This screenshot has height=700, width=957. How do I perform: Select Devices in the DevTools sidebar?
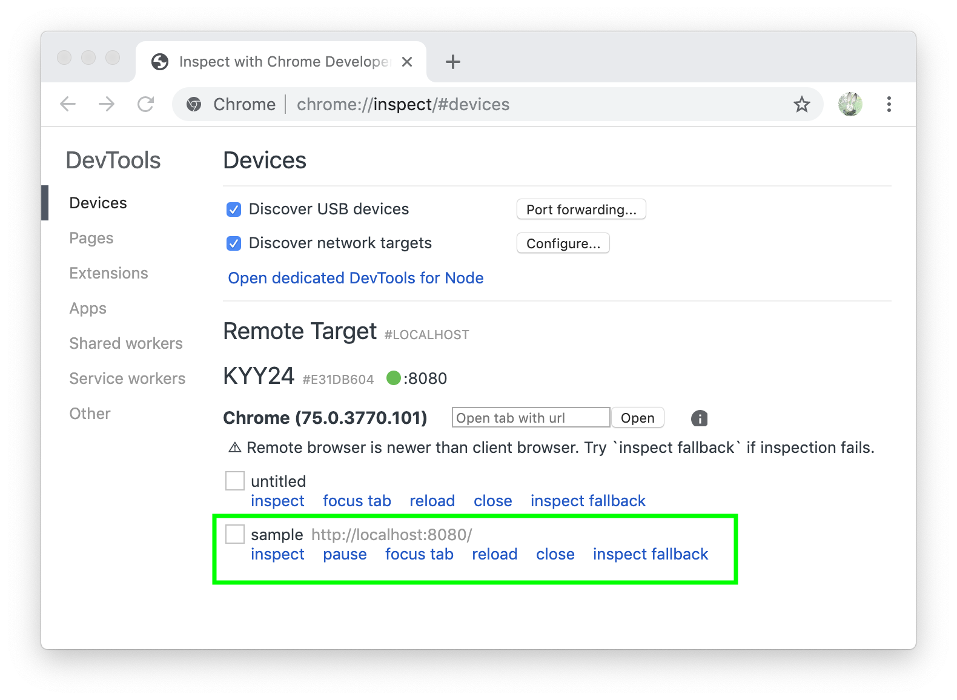pyautogui.click(x=98, y=203)
